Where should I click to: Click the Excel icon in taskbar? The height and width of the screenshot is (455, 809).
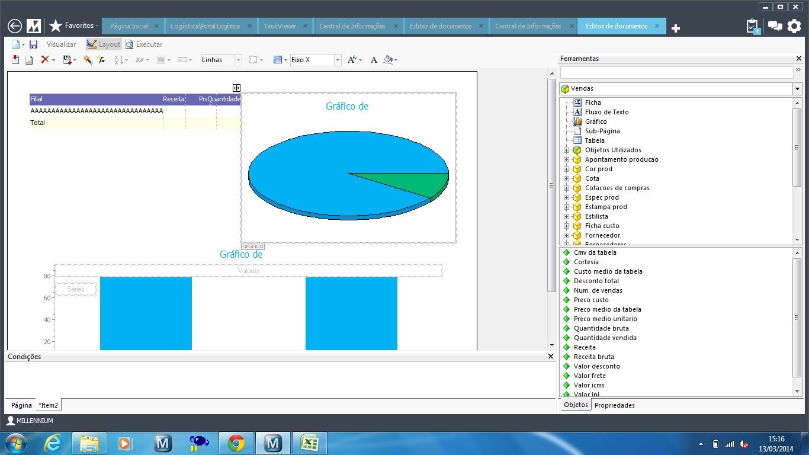point(309,443)
